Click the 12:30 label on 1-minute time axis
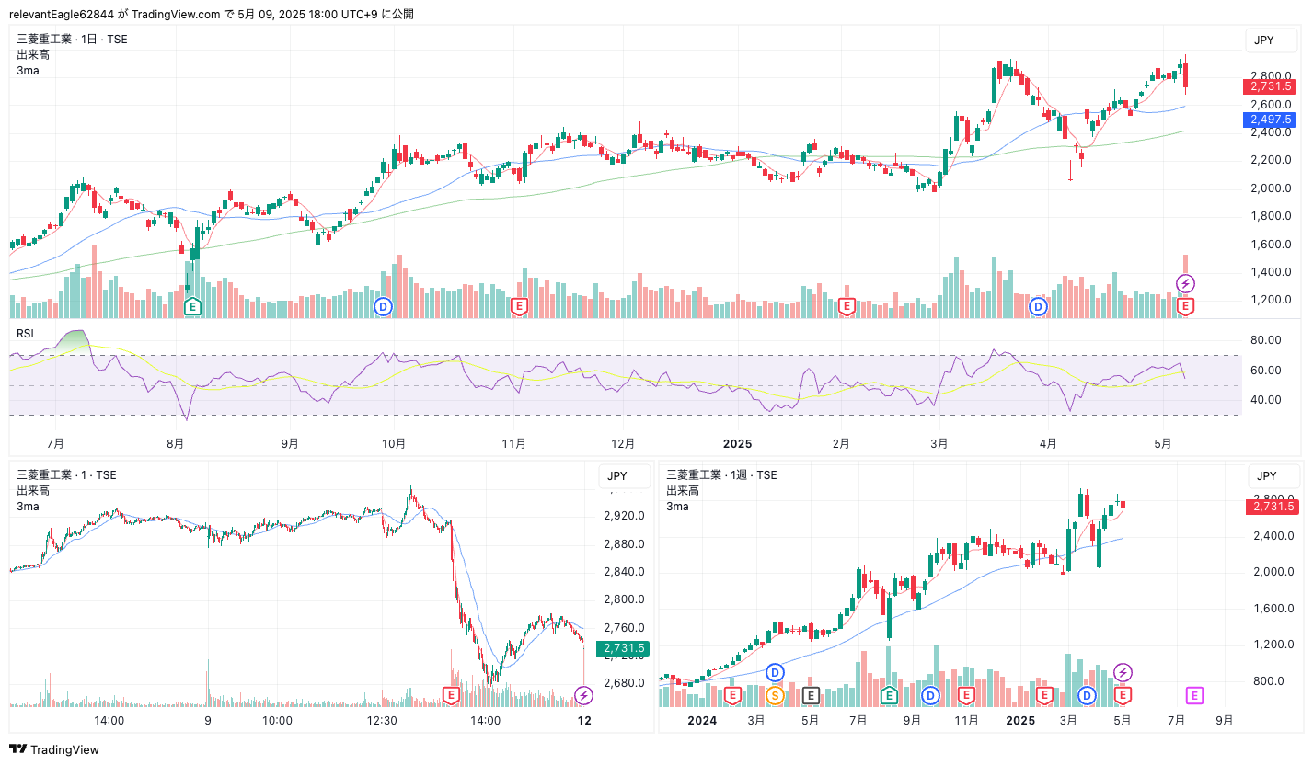The height and width of the screenshot is (765, 1313). coord(382,721)
